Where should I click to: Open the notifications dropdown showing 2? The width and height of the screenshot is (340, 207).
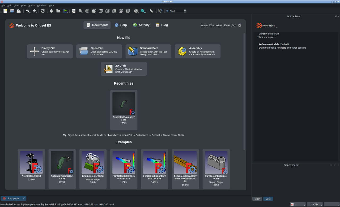pos(298,204)
